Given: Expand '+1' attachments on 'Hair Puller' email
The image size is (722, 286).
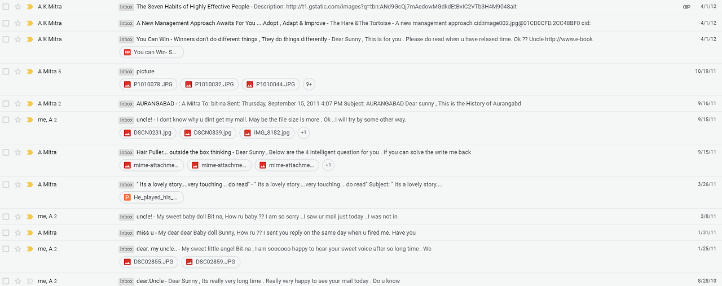Looking at the screenshot, I should (328, 165).
